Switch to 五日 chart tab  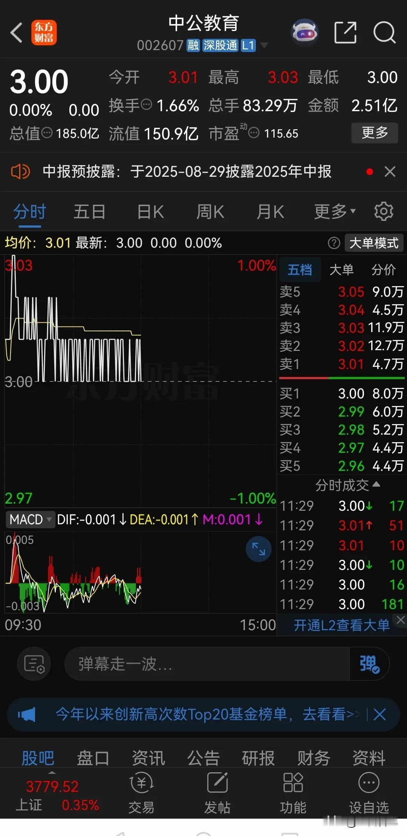click(x=90, y=211)
